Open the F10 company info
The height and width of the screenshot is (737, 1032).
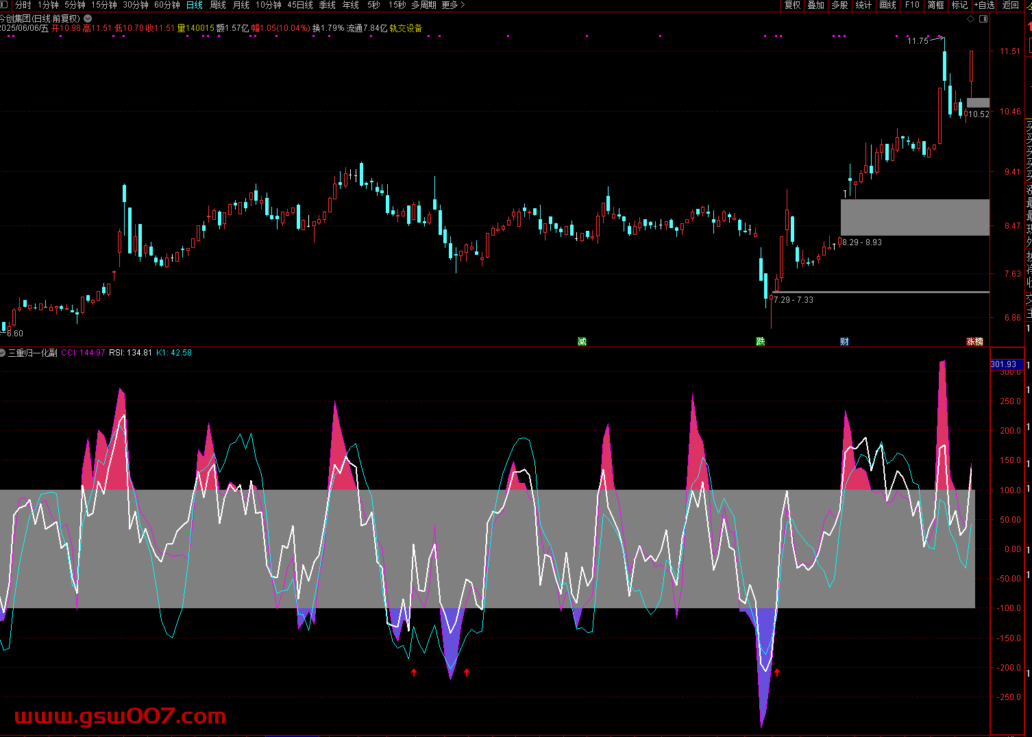click(912, 5)
